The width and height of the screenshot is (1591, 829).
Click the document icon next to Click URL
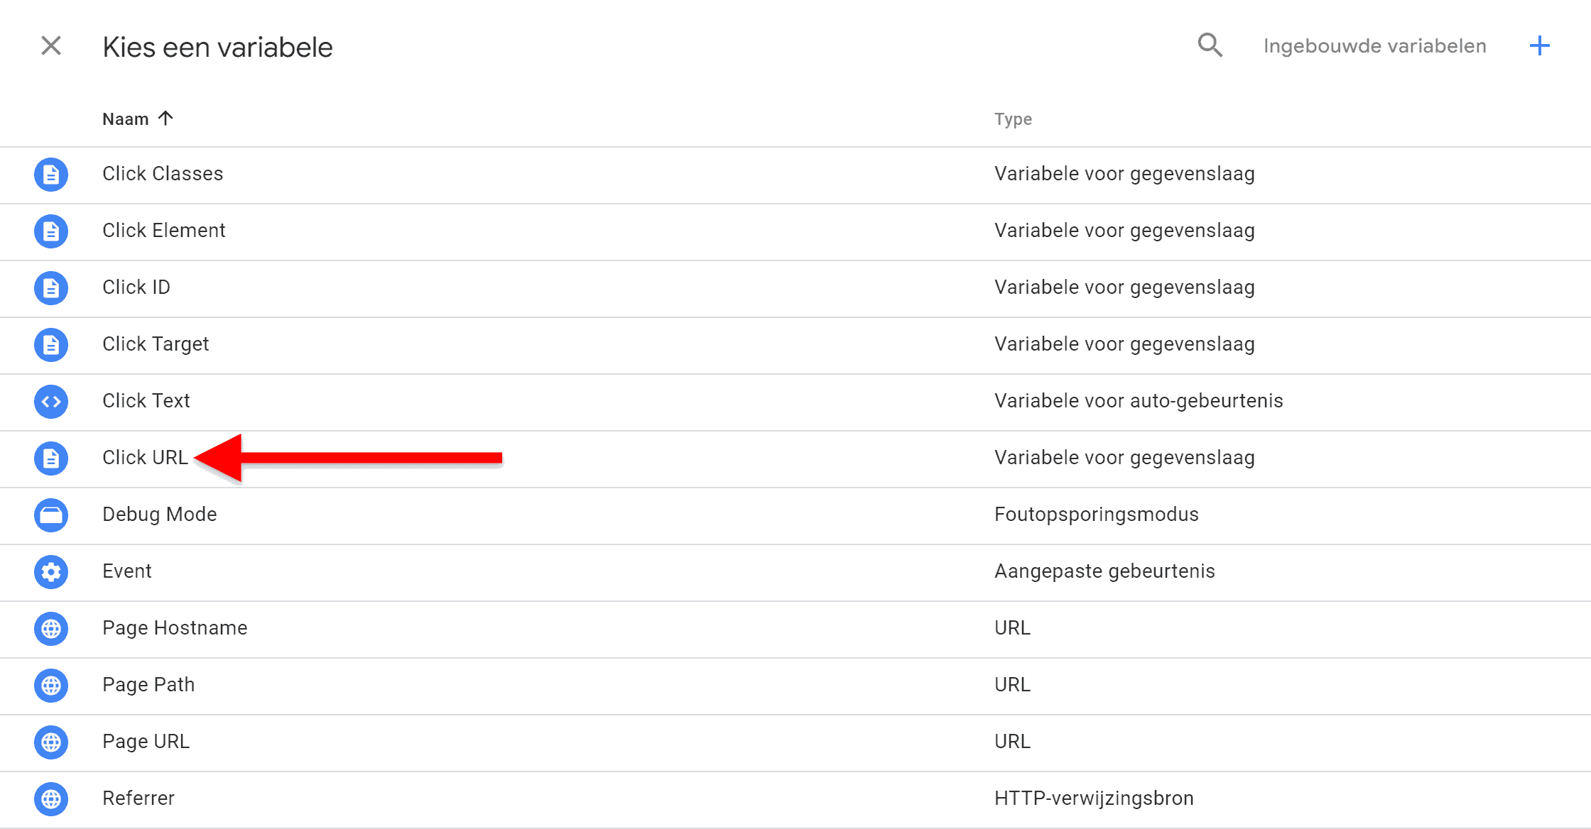pos(50,459)
